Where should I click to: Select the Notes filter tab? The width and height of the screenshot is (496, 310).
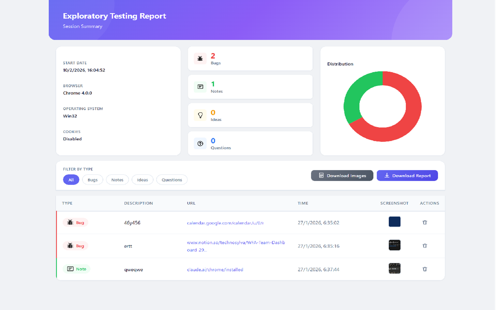click(x=117, y=179)
